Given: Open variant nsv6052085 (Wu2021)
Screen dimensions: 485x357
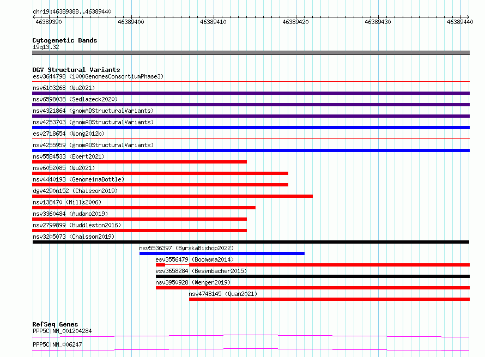Looking at the screenshot, I should click(x=64, y=168).
